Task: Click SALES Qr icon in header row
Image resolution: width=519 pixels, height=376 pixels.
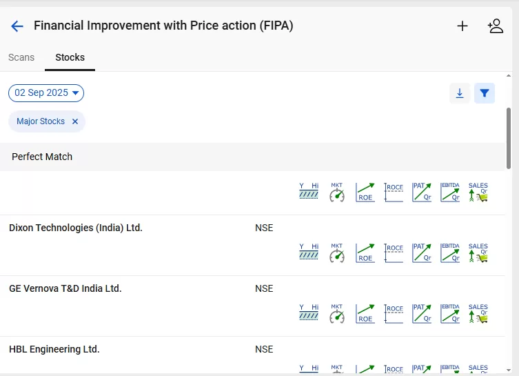Action: pos(478,192)
